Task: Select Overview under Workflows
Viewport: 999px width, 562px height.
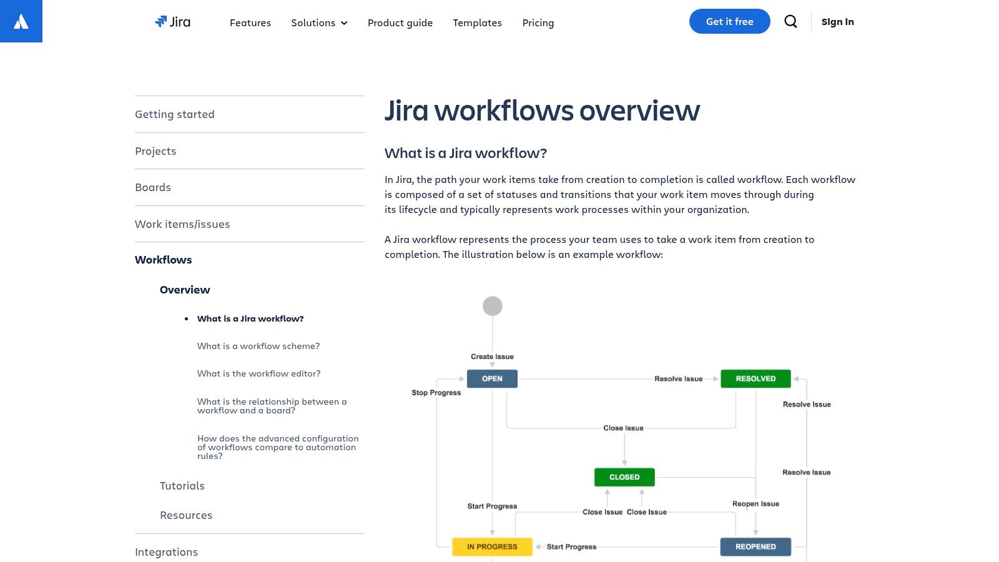Action: pyautogui.click(x=185, y=290)
